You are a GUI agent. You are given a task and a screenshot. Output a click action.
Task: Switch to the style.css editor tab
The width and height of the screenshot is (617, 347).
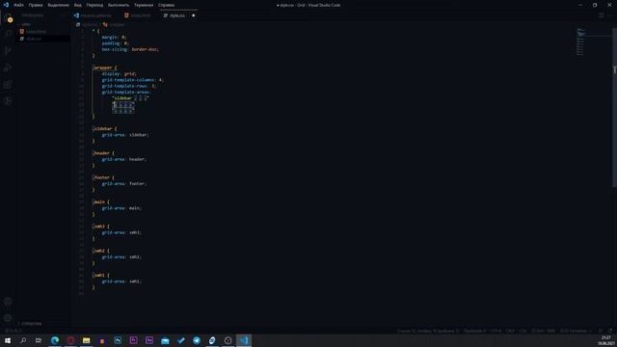tap(177, 15)
